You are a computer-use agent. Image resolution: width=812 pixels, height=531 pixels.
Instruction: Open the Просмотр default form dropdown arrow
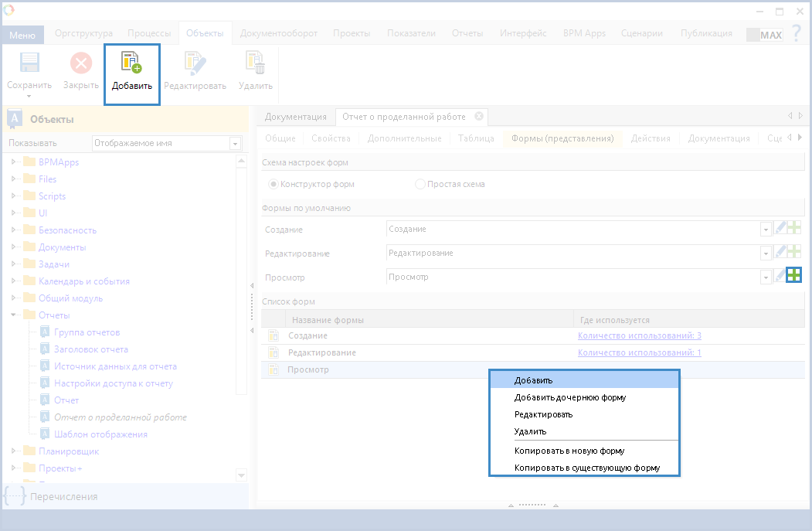(x=766, y=277)
